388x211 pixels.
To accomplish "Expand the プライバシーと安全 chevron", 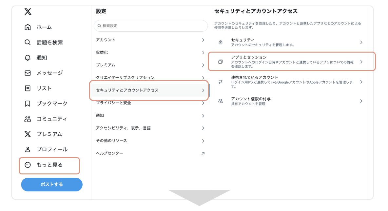I will pos(203,103).
